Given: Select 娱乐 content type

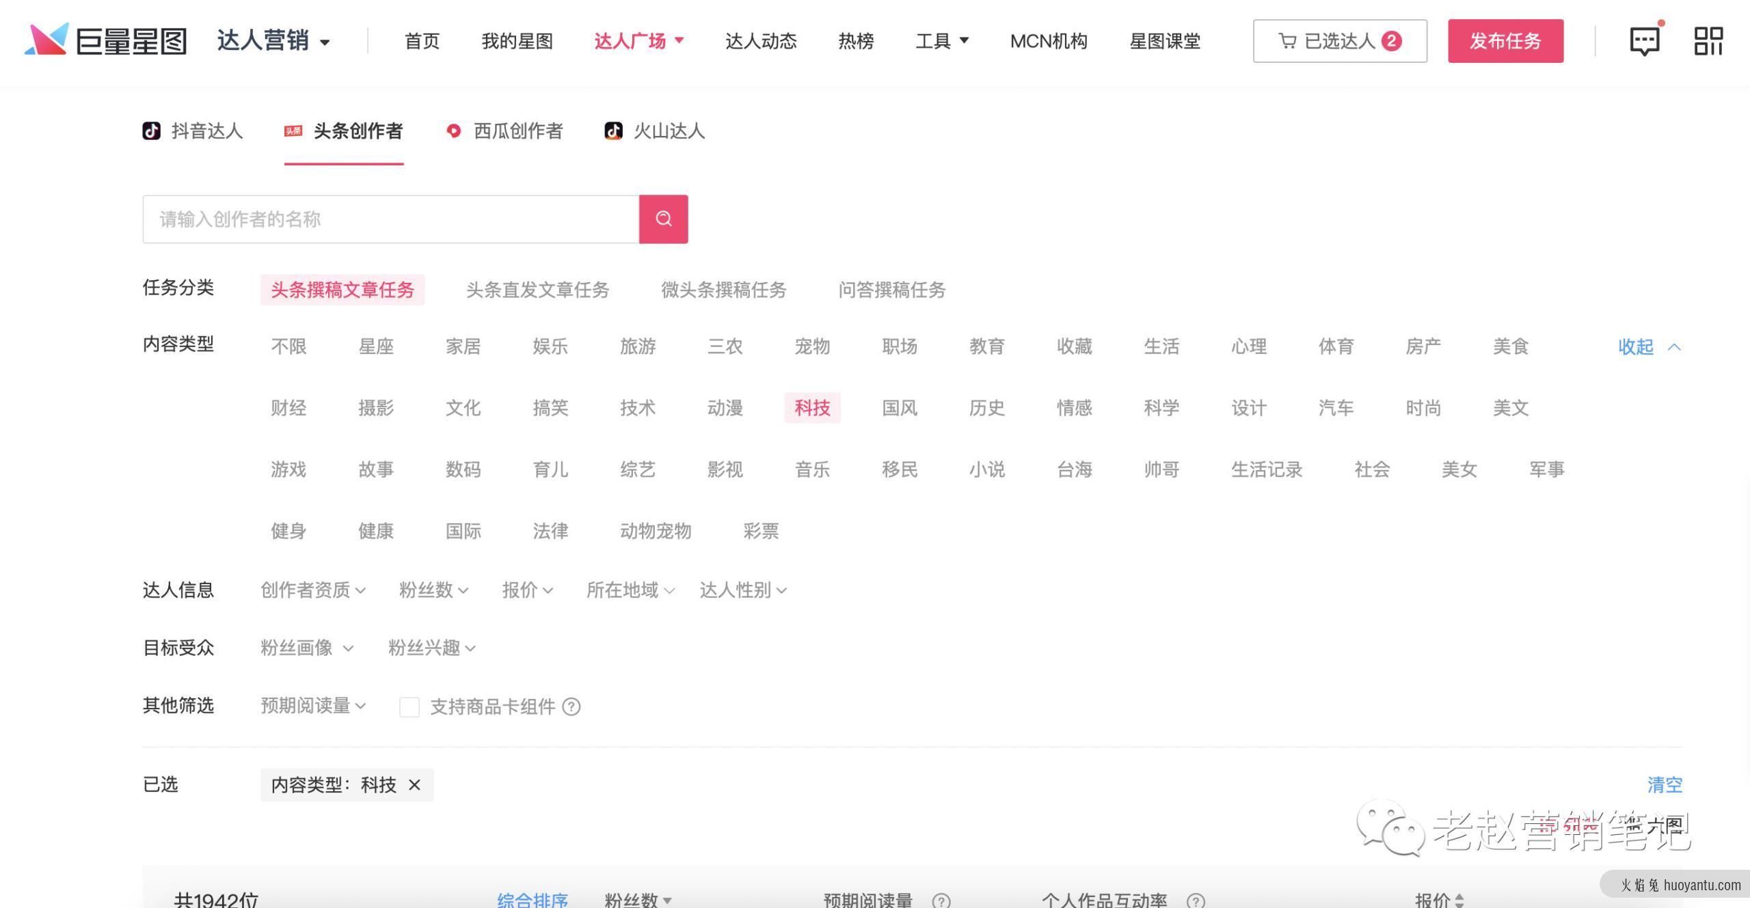Looking at the screenshot, I should tap(550, 346).
